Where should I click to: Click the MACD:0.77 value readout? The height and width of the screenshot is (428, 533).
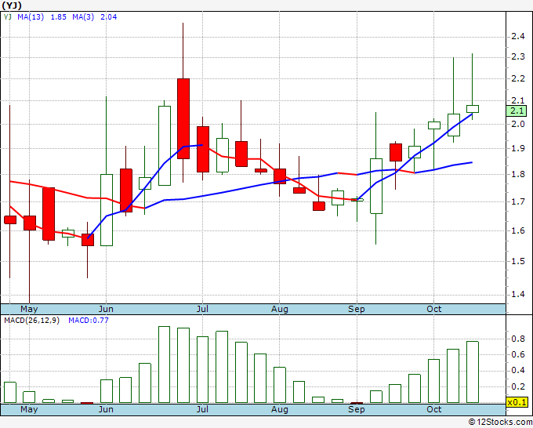point(89,321)
